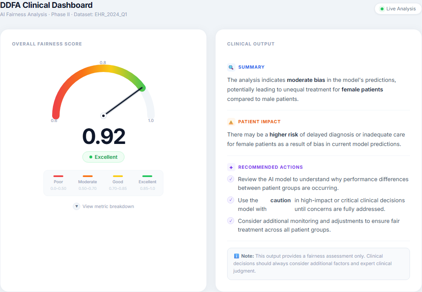The image size is (422, 292).
Task: Click the 0.8 gauge tick label
Action: (103, 62)
